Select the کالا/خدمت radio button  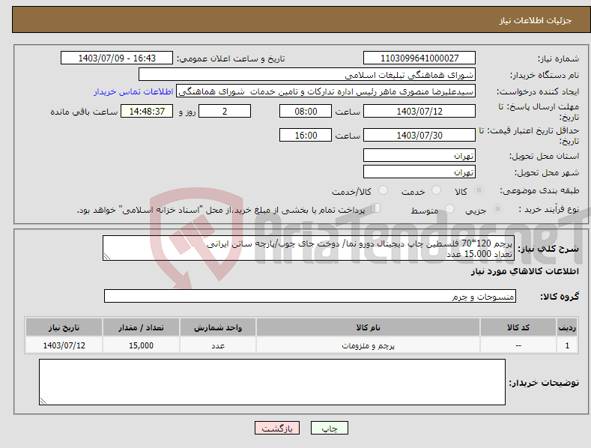[x=383, y=190]
